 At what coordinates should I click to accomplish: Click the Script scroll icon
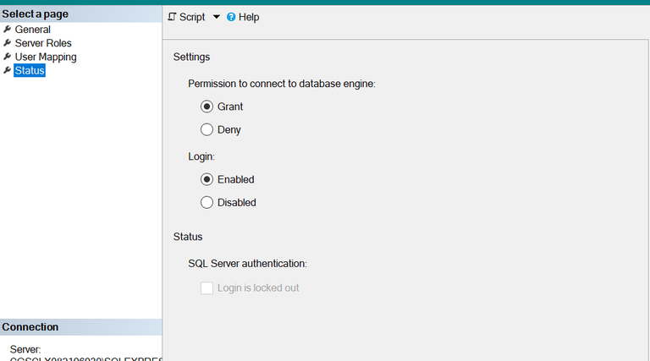coord(172,17)
